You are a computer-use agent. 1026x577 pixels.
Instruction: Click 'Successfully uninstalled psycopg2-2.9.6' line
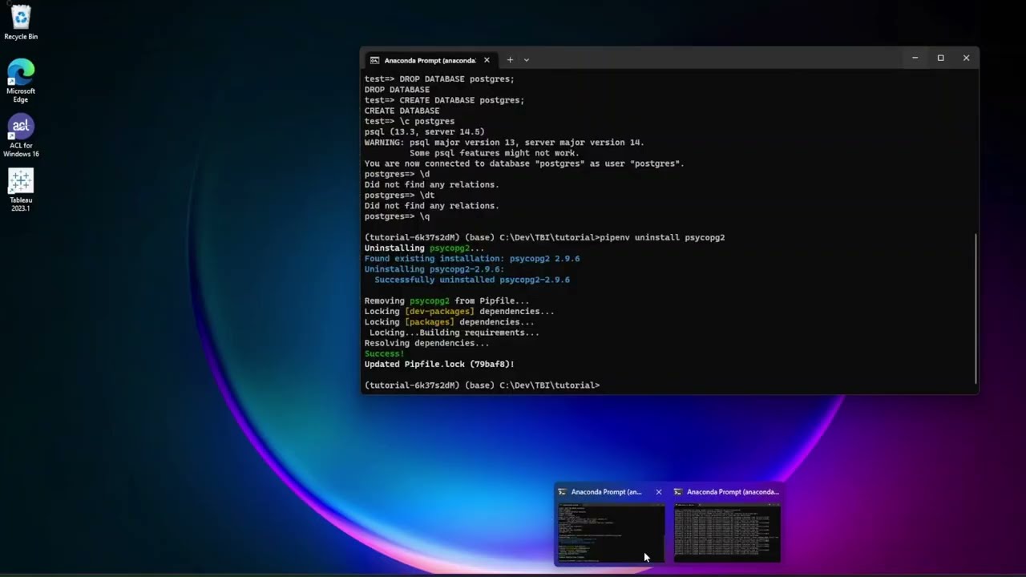(472, 280)
